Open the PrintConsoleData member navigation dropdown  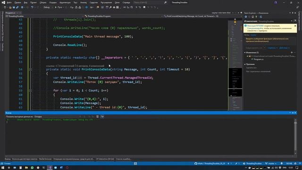[x=202, y=16]
